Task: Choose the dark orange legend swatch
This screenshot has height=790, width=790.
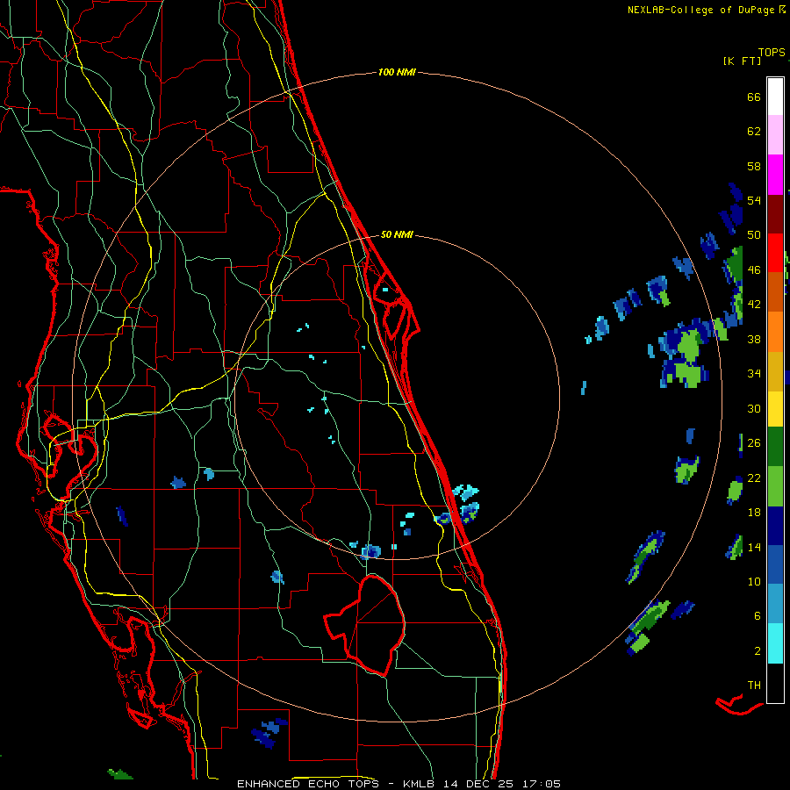Action: pyautogui.click(x=775, y=291)
